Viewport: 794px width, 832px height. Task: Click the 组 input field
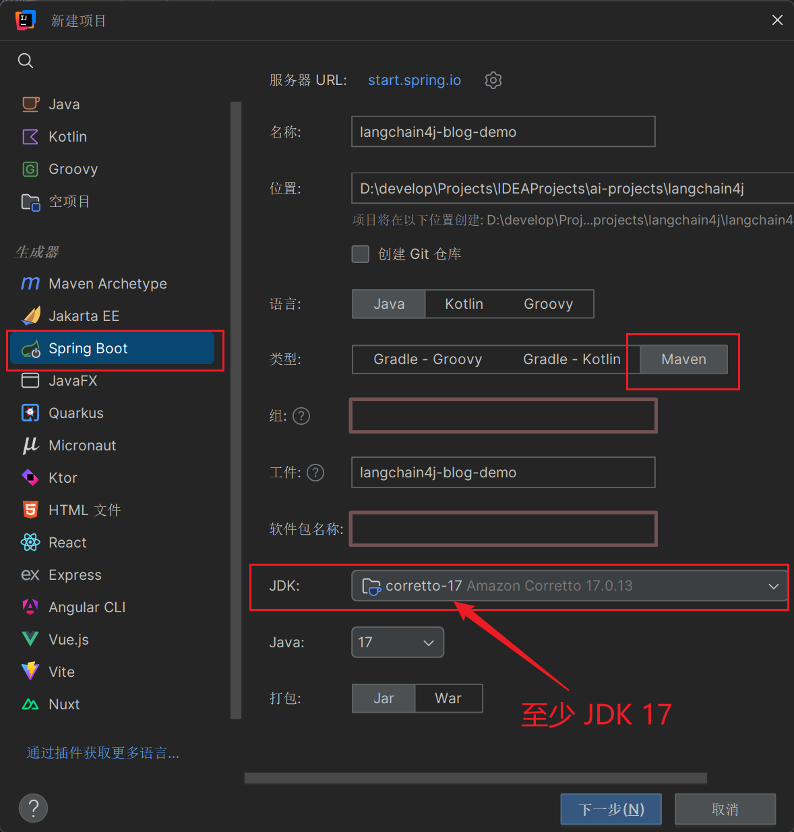503,416
